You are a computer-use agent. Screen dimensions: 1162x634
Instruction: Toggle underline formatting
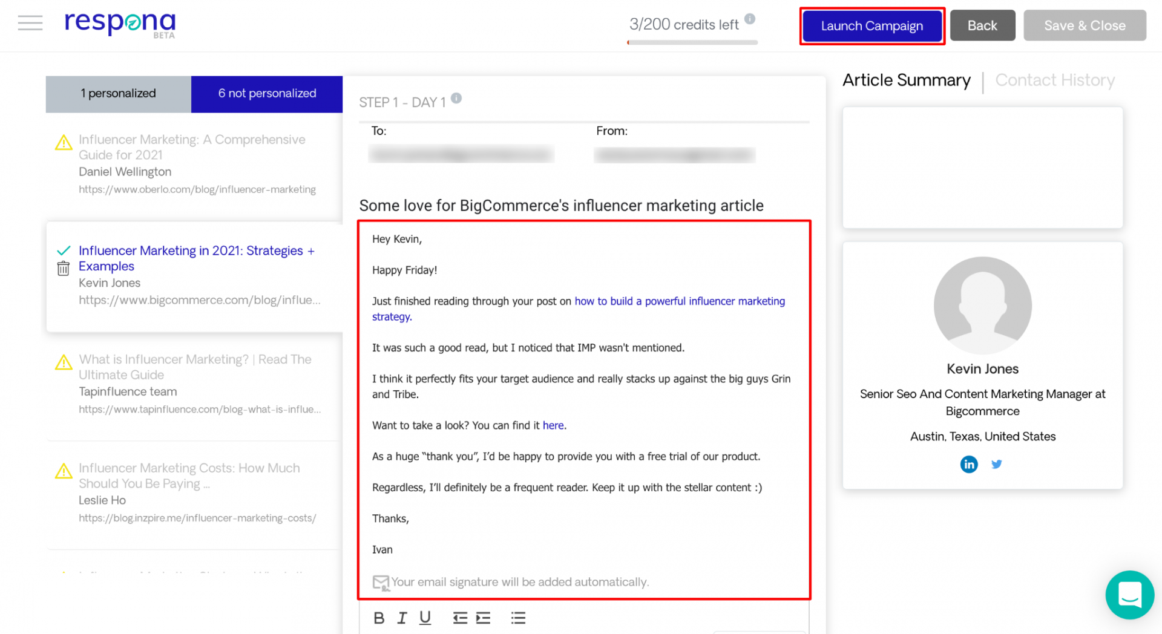(425, 618)
